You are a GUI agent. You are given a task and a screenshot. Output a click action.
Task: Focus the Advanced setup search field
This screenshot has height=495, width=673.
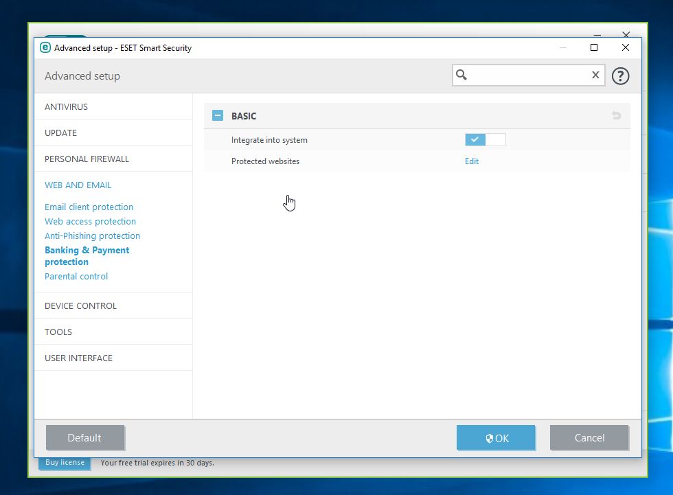click(x=528, y=75)
